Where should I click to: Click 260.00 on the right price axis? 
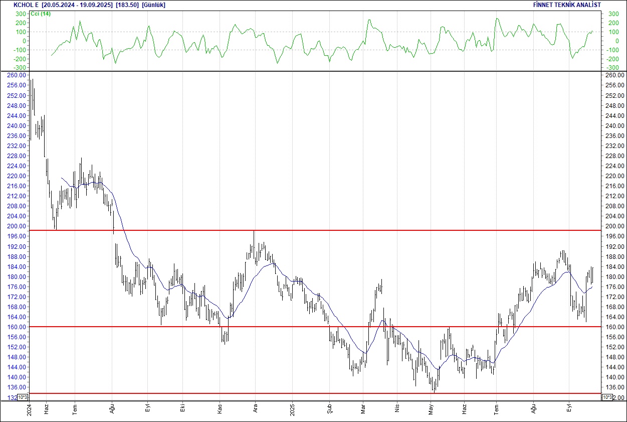coord(614,75)
